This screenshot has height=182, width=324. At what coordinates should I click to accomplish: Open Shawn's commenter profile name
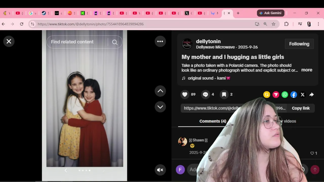[x=198, y=140]
